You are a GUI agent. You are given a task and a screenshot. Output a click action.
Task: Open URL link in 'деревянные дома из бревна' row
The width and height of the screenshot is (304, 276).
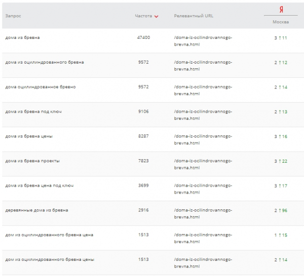click(x=203, y=214)
